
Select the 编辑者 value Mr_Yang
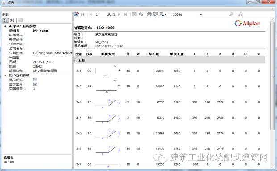(x=41, y=31)
